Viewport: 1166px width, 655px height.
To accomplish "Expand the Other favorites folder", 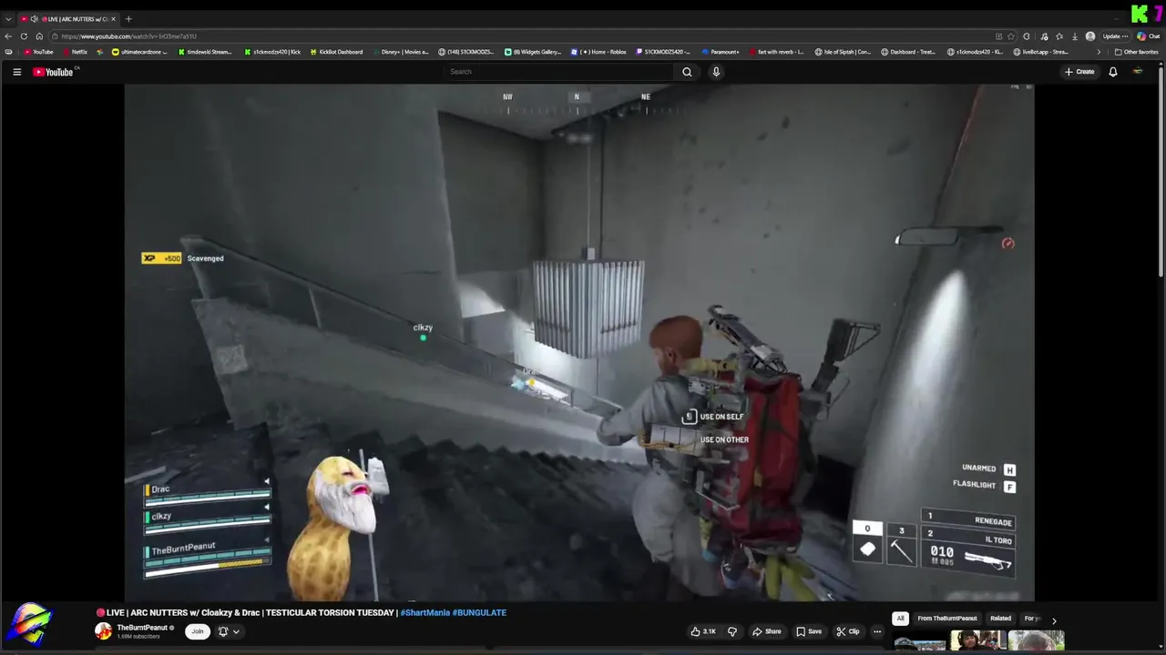I will pyautogui.click(x=1136, y=52).
